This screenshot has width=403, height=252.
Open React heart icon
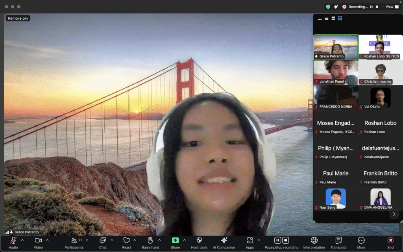[x=126, y=241]
